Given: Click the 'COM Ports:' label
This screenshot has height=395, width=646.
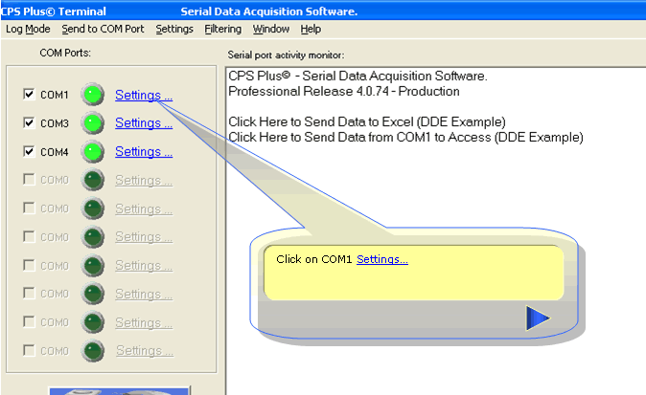Looking at the screenshot, I should 65,53.
